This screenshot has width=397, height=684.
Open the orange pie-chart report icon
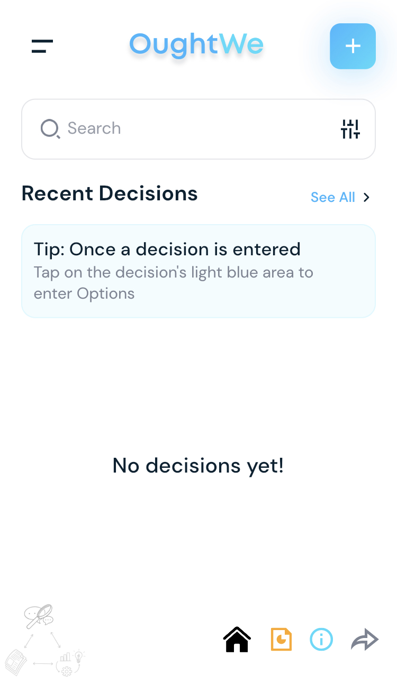[281, 640]
